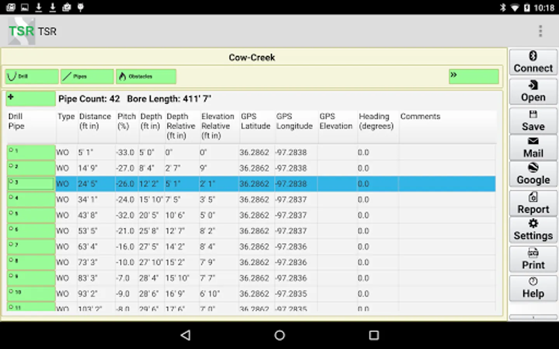Go back with Android back button
This screenshot has width=559, height=349.
tap(186, 335)
